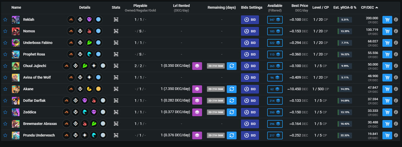Viewport: 402px width, 147px height.
Task: Click cart icon for Brewmaster Abraxas
Action: coord(387,124)
